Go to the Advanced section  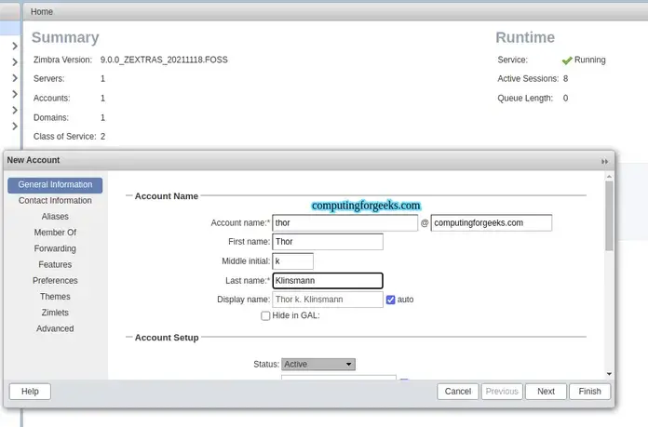coord(55,328)
